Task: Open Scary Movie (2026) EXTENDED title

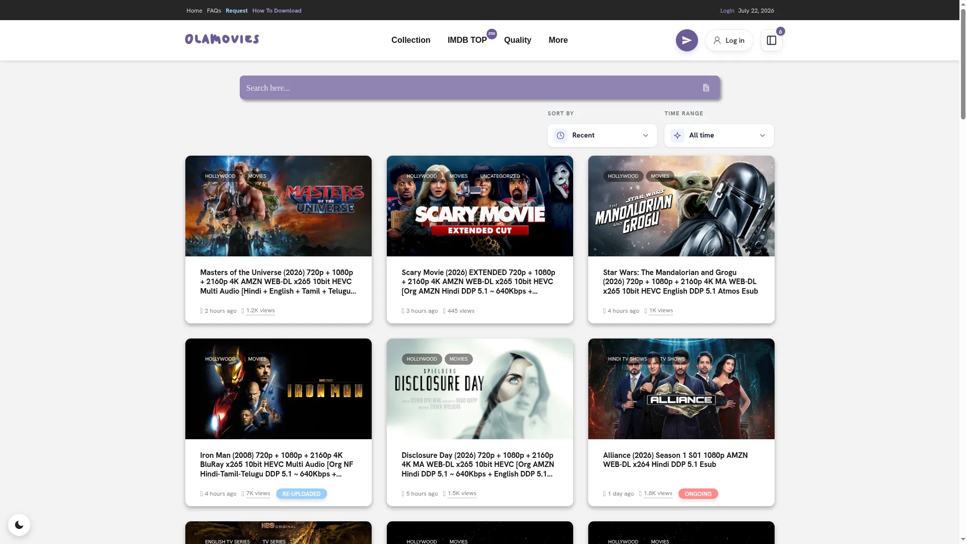Action: [x=478, y=282]
